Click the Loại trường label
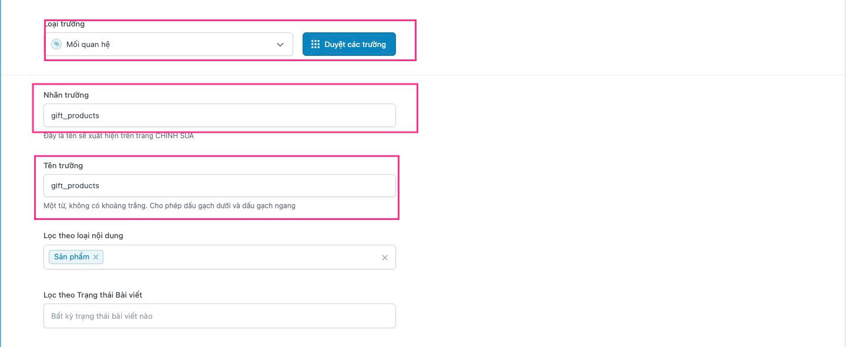 pos(65,24)
